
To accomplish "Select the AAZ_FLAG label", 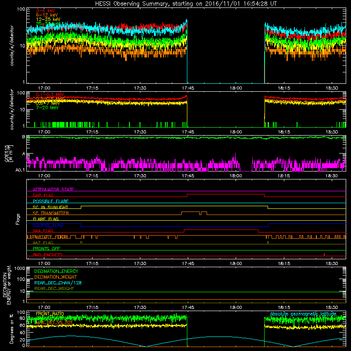I will pyautogui.click(x=43, y=243).
